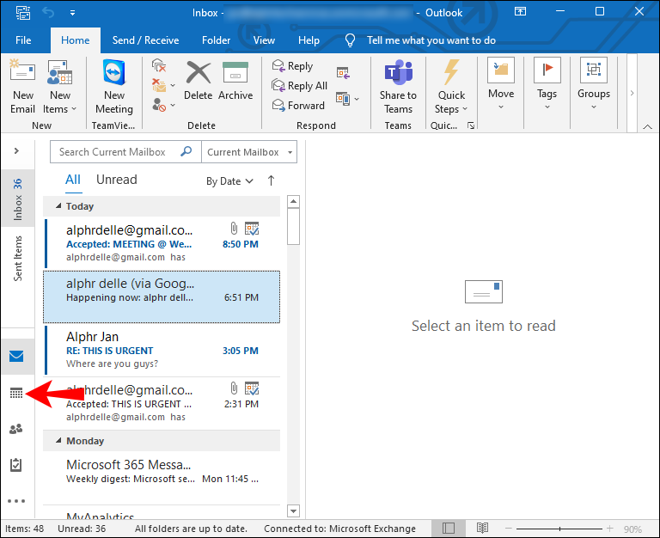Click the 90% zoom level
This screenshot has width=660, height=538.
click(x=632, y=529)
